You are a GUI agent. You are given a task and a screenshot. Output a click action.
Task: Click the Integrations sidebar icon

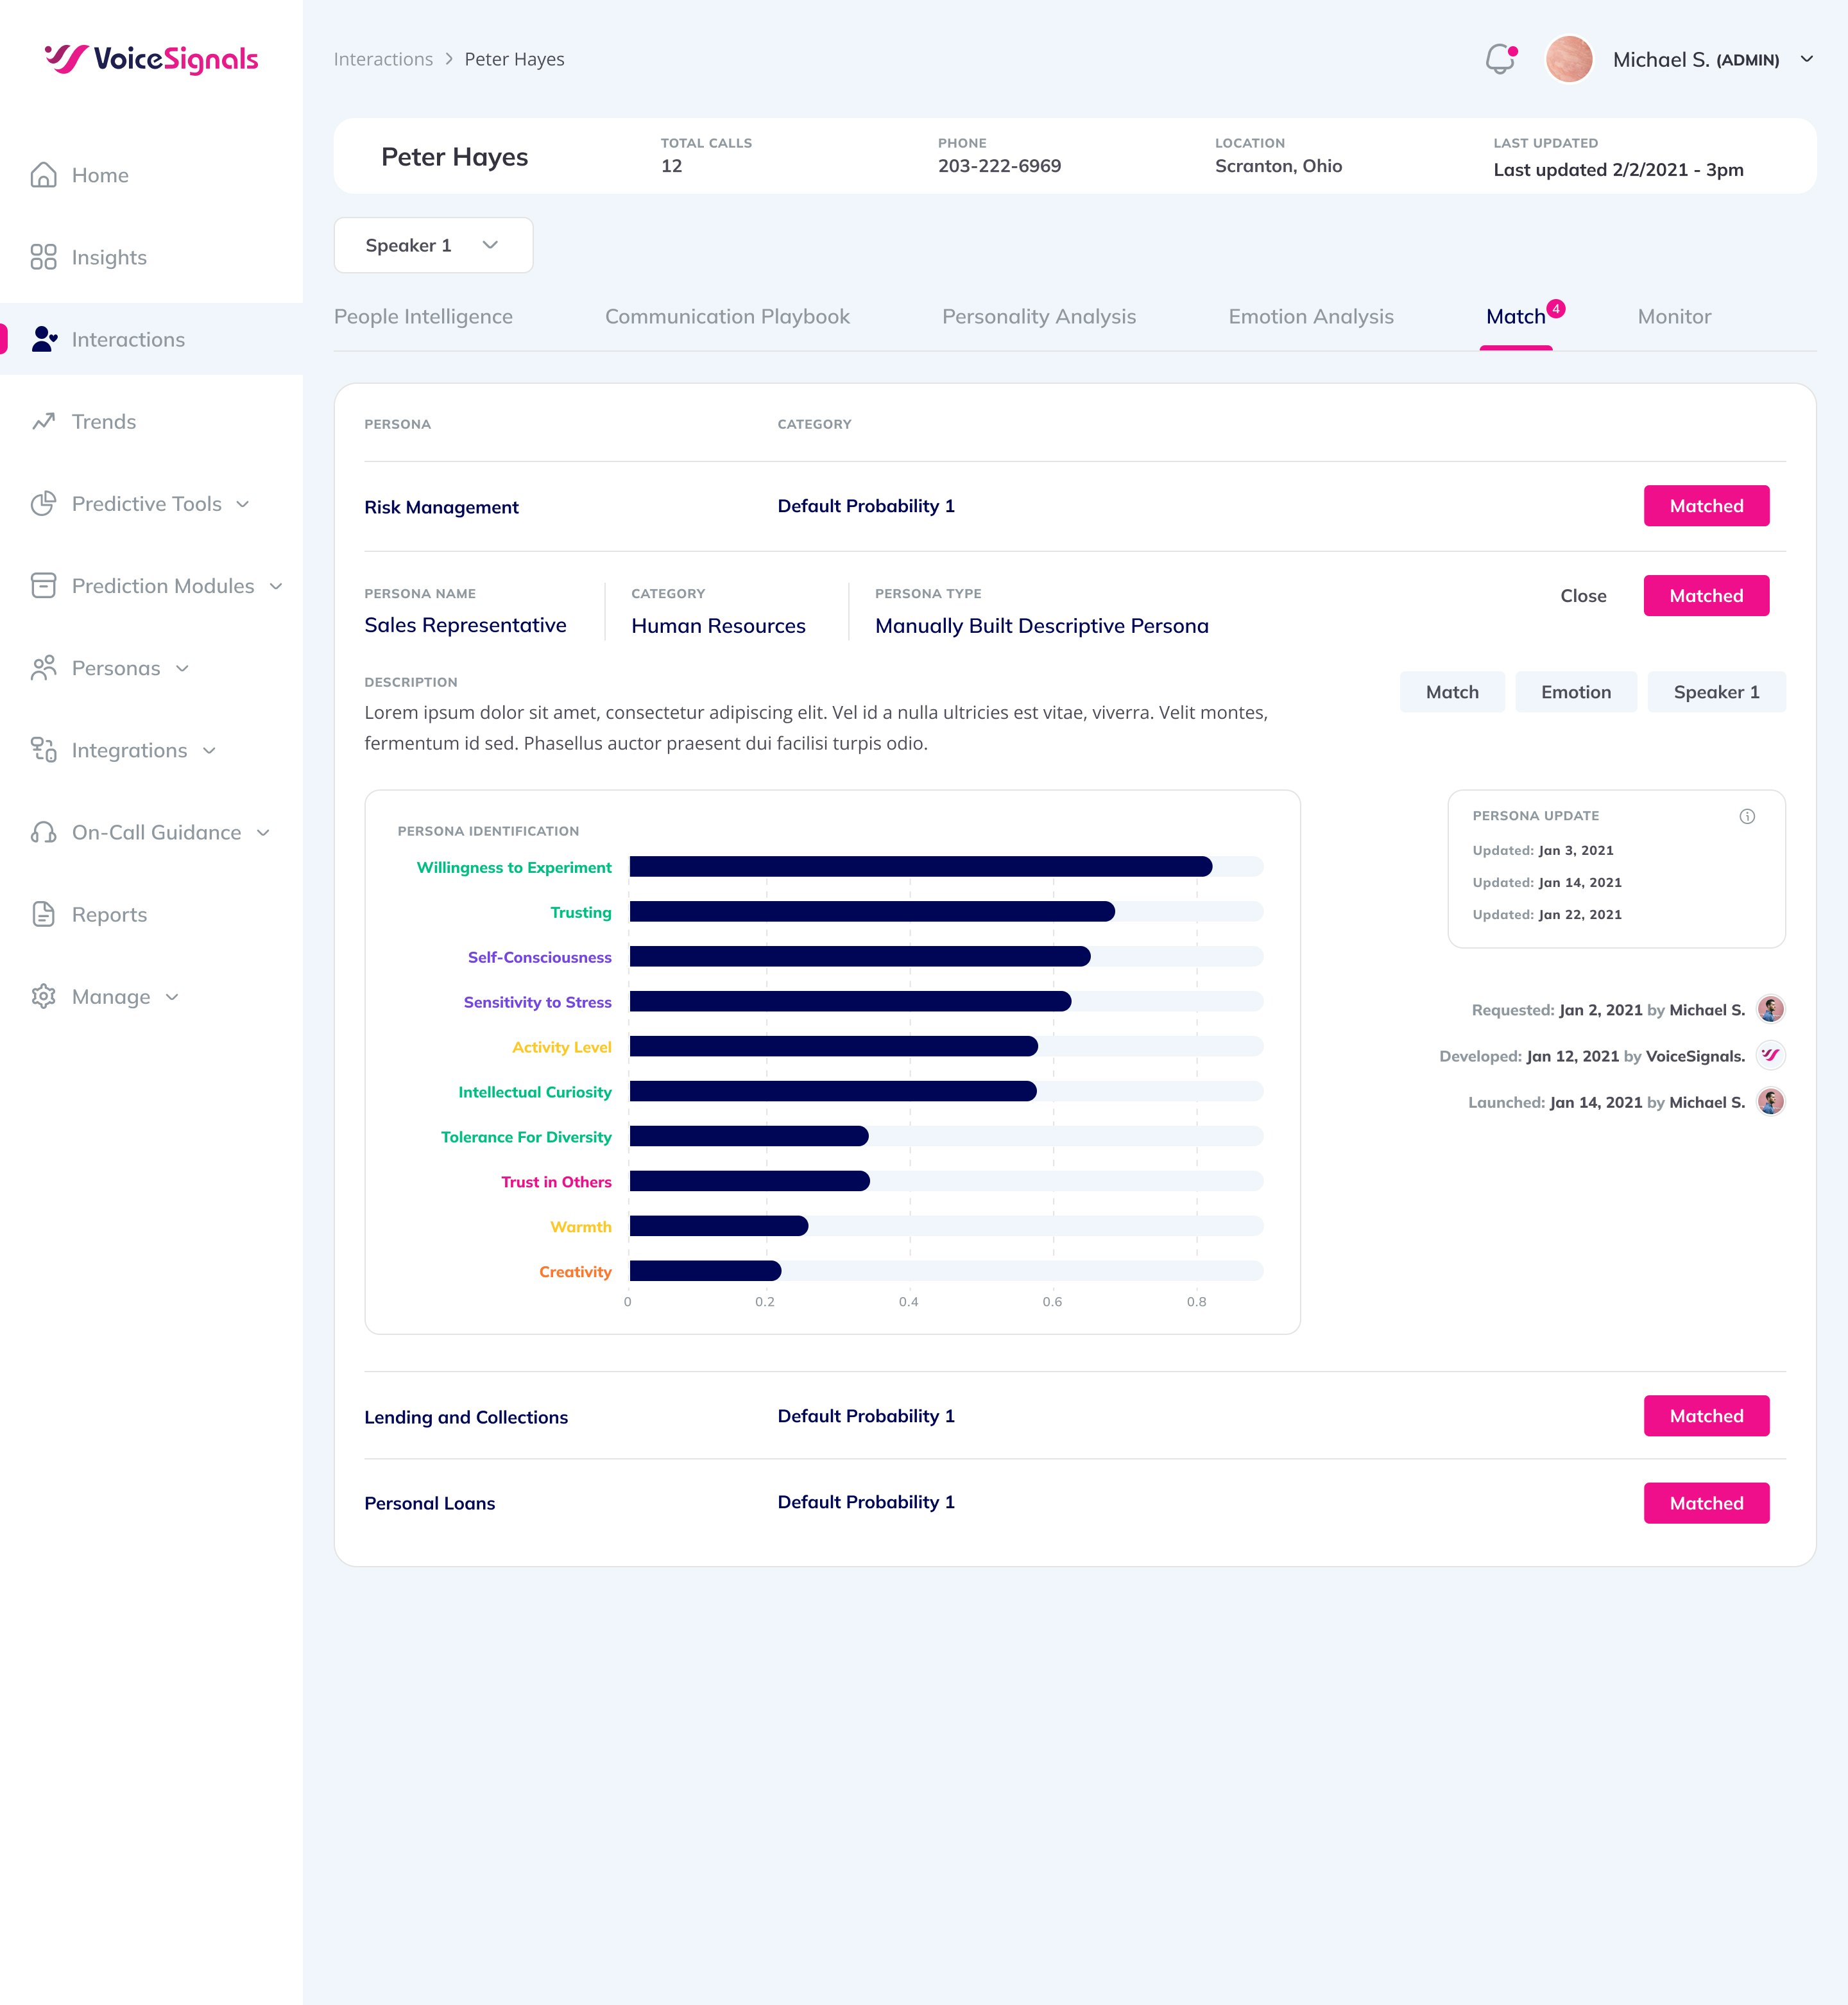(x=43, y=750)
